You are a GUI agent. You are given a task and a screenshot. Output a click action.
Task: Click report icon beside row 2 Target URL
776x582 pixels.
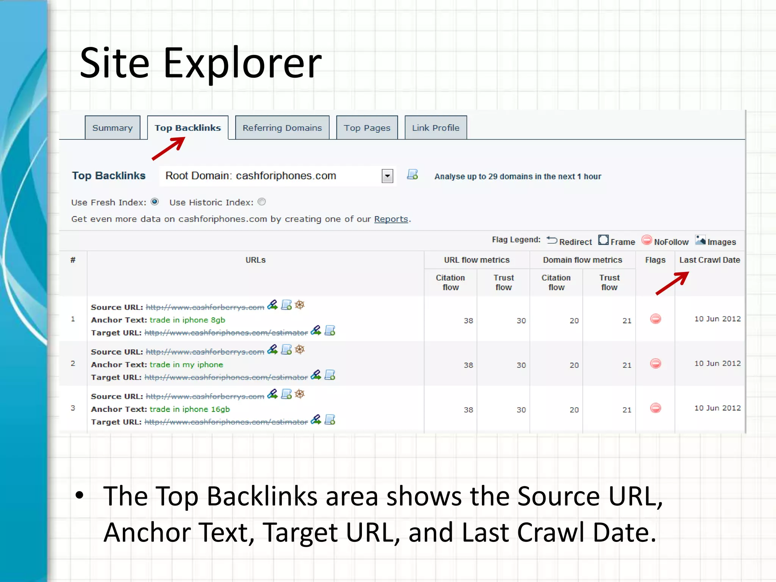point(330,375)
